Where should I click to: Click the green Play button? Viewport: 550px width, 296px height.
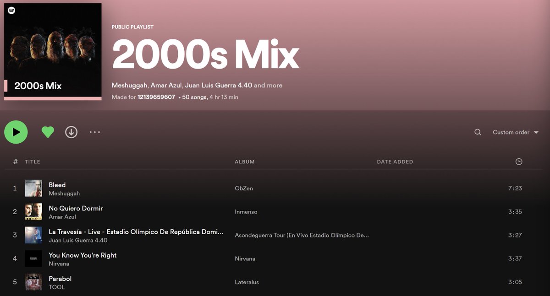16,132
